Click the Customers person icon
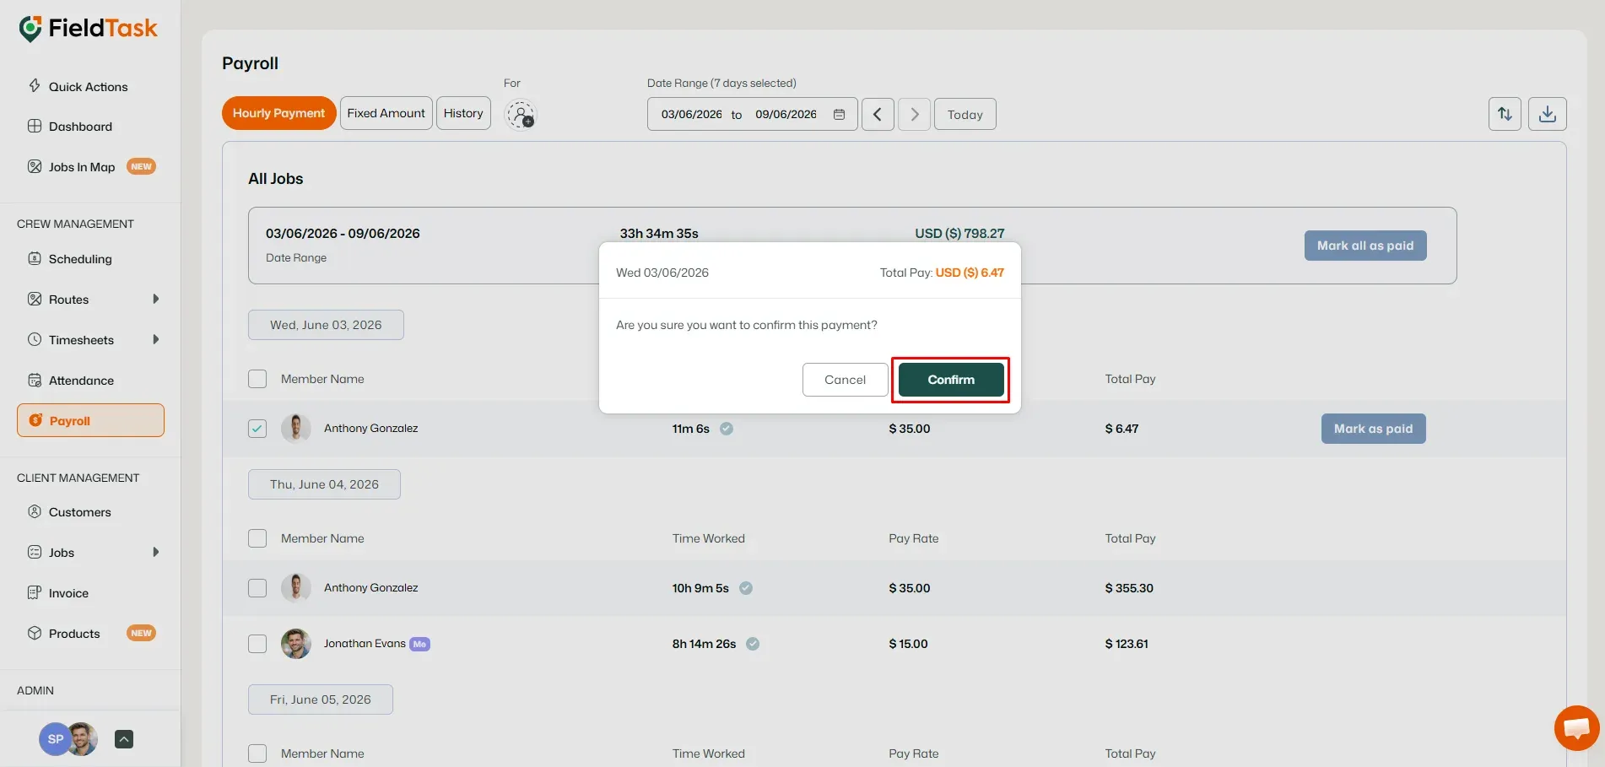 click(35, 511)
